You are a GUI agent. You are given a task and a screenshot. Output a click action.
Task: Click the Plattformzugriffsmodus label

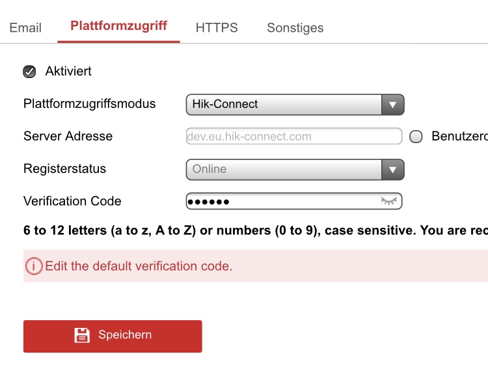[89, 104]
